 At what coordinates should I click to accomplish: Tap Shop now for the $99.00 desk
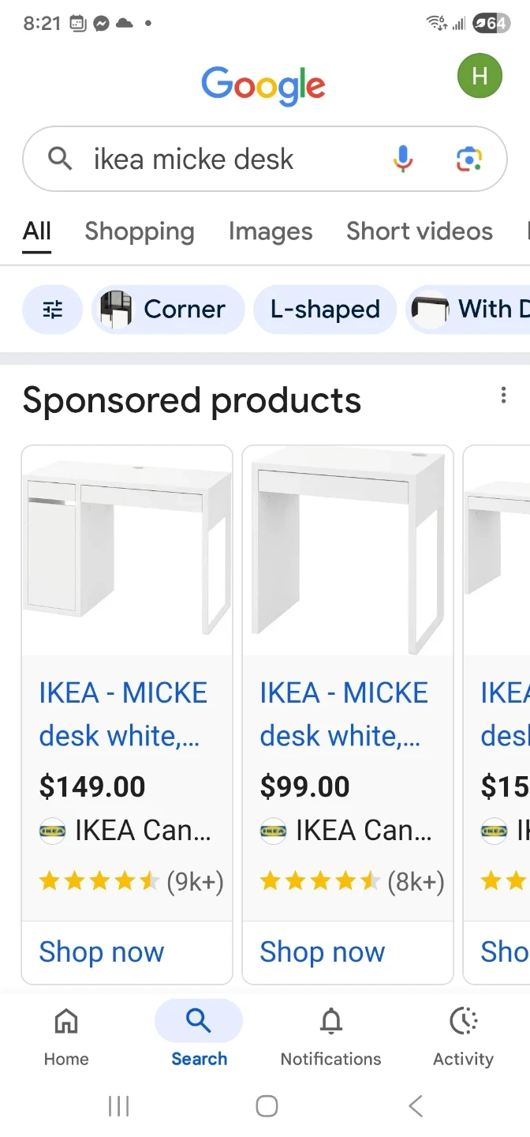point(323,952)
